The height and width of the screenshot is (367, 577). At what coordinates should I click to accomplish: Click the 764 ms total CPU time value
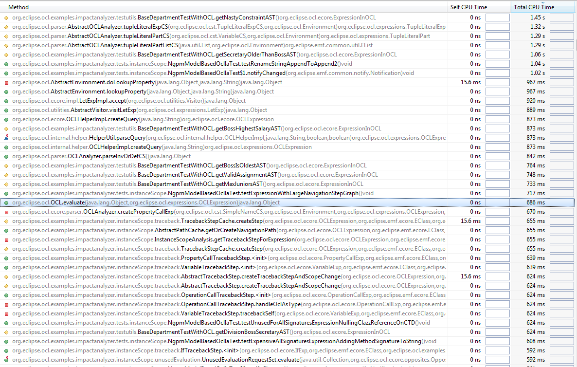click(x=536, y=165)
